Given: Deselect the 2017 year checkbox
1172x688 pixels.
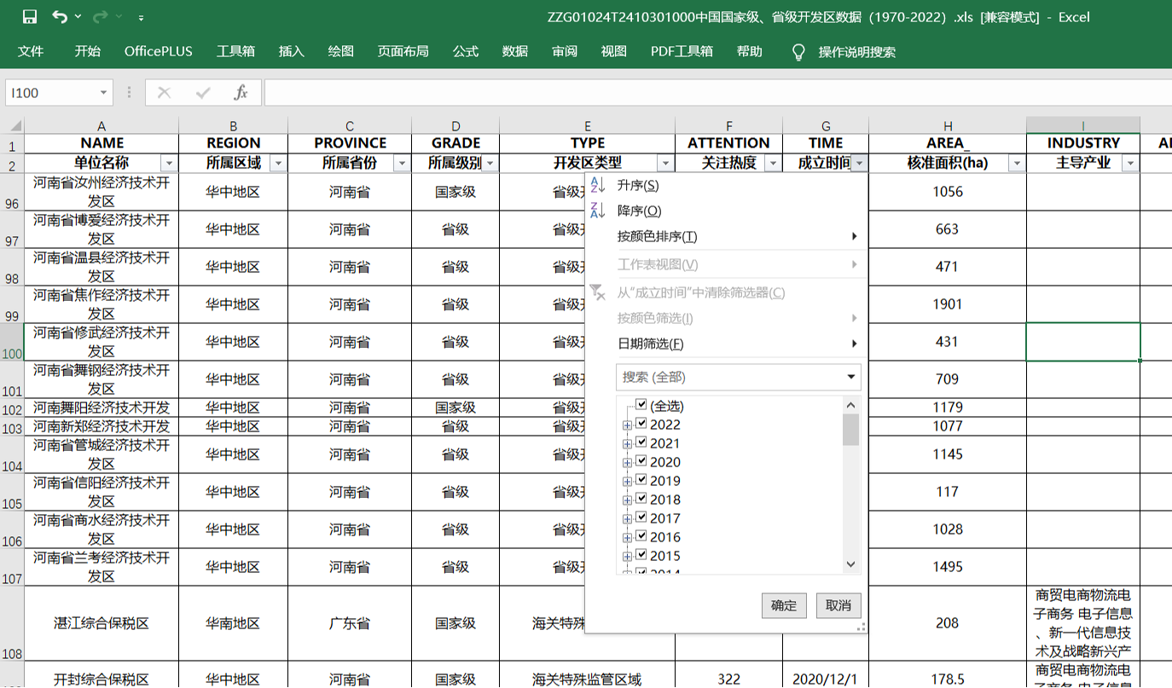Looking at the screenshot, I should [x=641, y=517].
